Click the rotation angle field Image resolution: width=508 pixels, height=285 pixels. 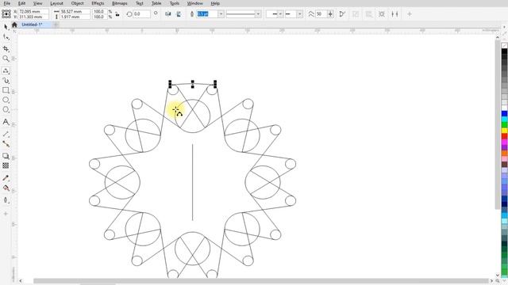pos(141,14)
